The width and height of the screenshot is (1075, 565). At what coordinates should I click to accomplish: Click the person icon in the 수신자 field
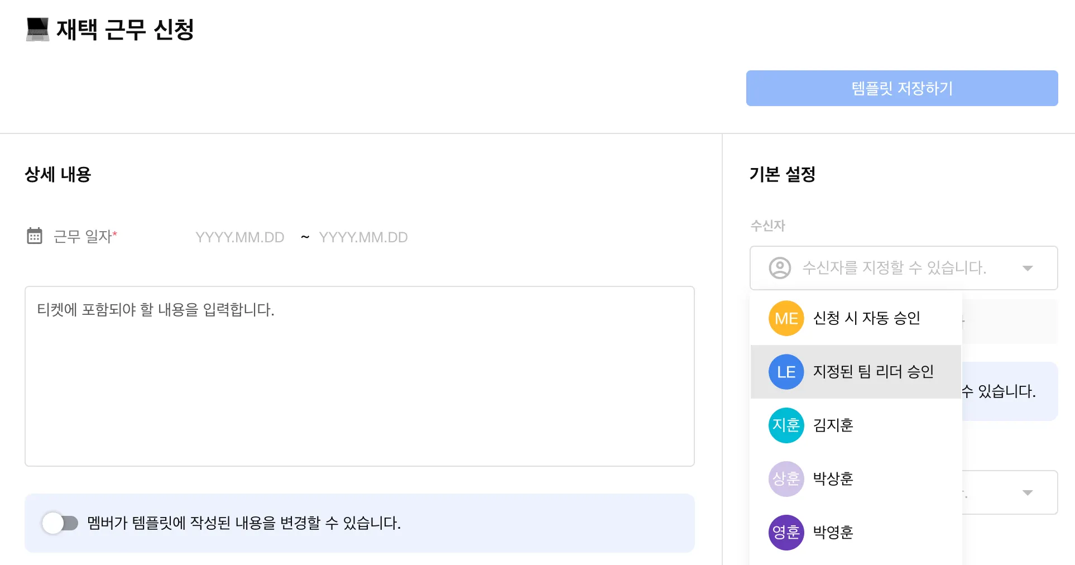tap(780, 268)
